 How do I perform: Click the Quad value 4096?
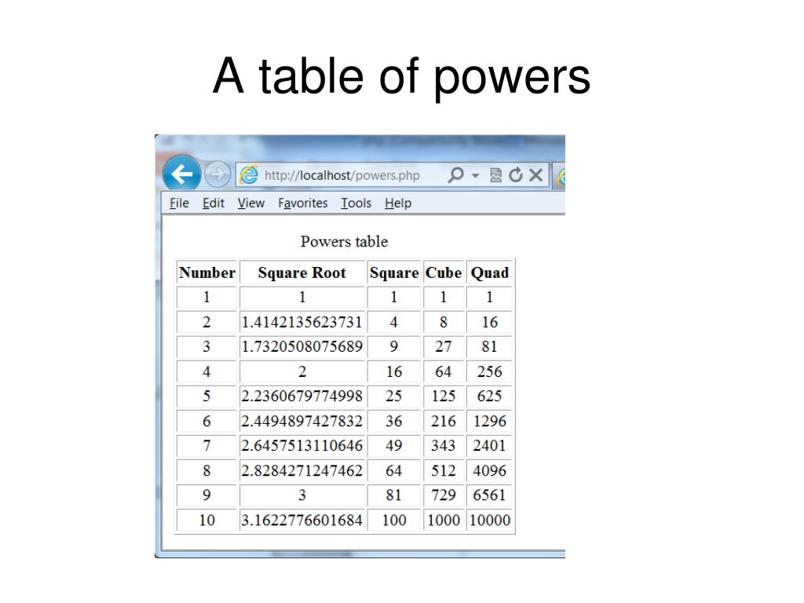point(490,470)
